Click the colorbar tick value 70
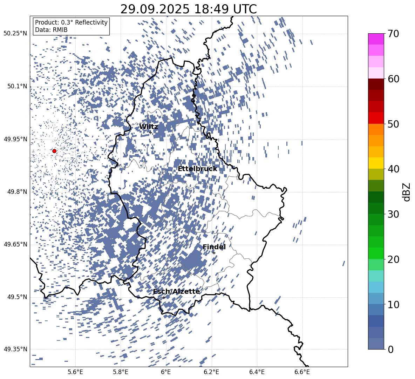The height and width of the screenshot is (379, 415). point(394,34)
